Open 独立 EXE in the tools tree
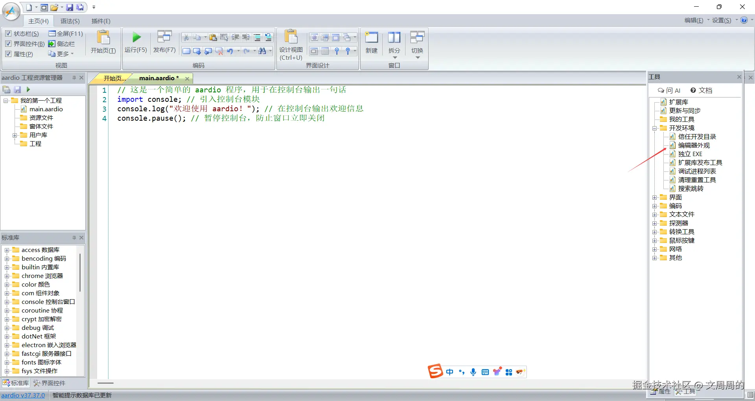The height and width of the screenshot is (401, 755). [x=690, y=154]
